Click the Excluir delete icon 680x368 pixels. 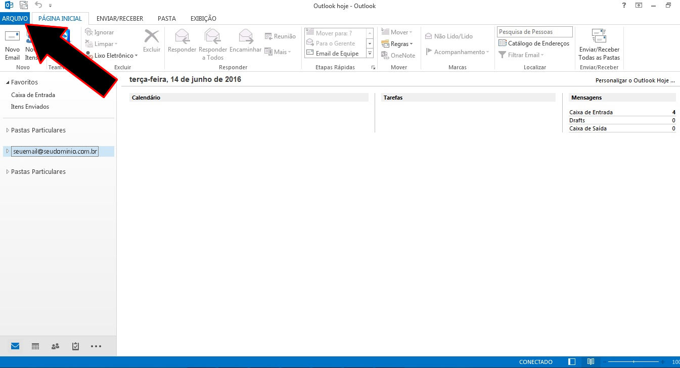pos(151,40)
